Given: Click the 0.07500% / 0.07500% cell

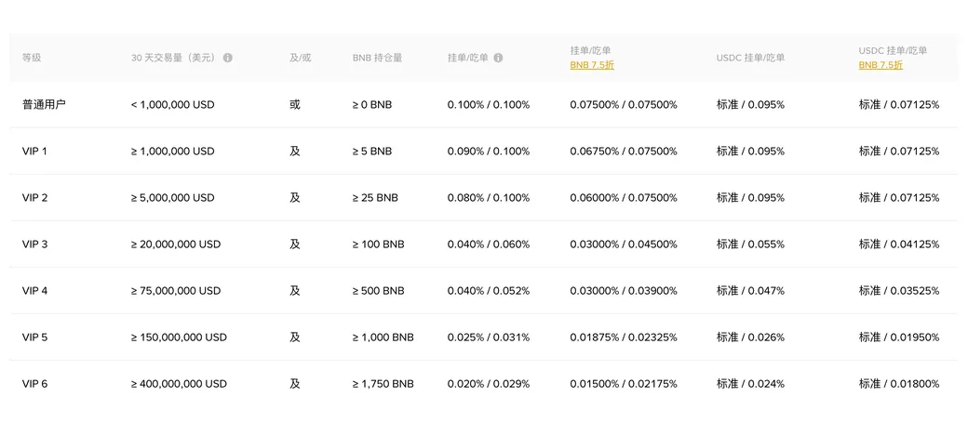Looking at the screenshot, I should 624,105.
